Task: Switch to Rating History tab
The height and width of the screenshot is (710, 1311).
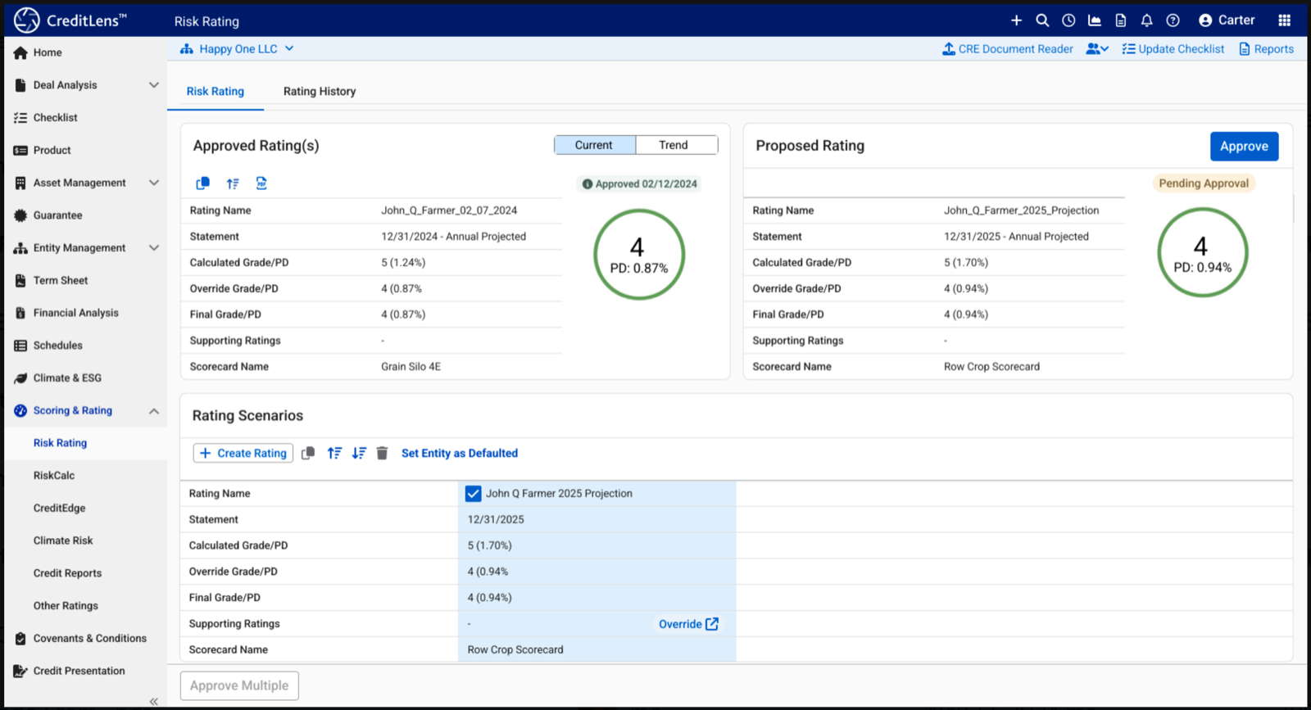Action: (320, 92)
